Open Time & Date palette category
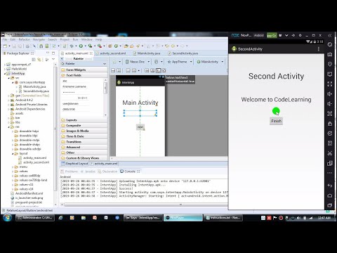Screen dimensions: 337x253 (84, 136)
